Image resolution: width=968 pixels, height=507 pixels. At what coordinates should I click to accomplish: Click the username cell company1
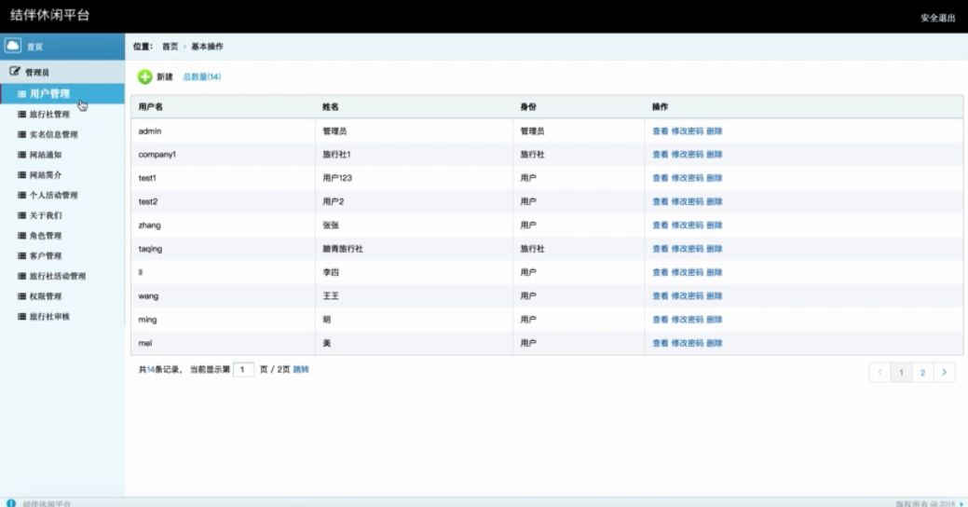(x=157, y=155)
